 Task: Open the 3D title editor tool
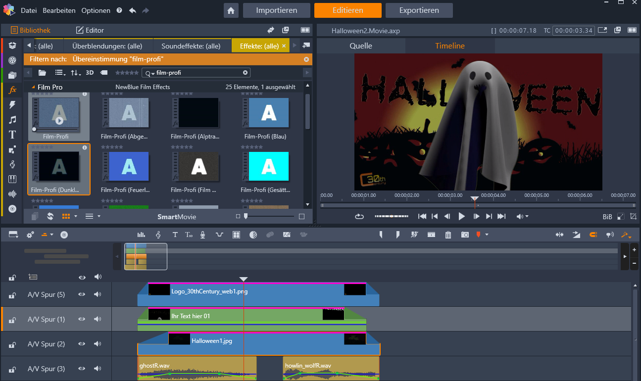pos(189,235)
